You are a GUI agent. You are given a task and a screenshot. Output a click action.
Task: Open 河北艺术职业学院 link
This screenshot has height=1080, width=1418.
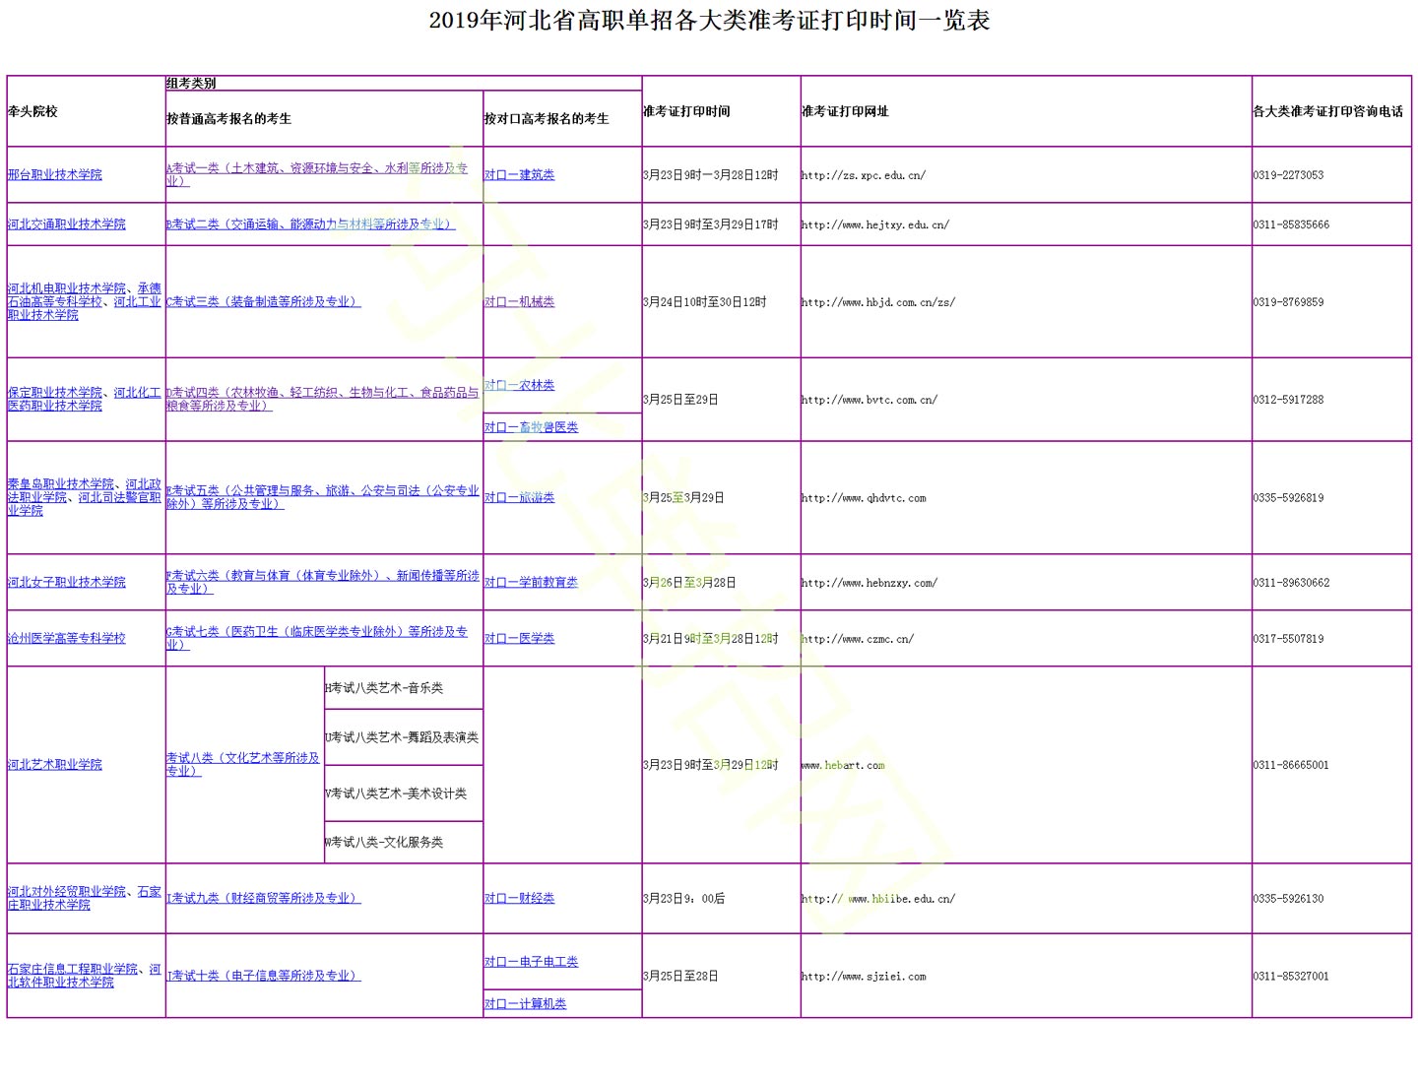click(55, 764)
